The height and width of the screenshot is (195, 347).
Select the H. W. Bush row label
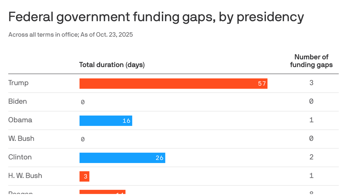(25, 175)
